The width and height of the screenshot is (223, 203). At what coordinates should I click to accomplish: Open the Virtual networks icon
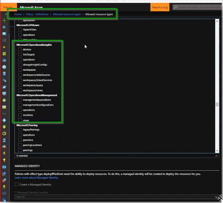click(4, 114)
